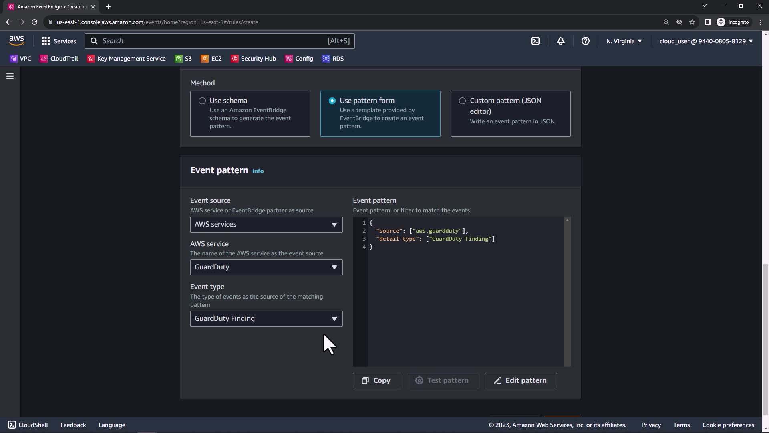Select the Use pattern form option

(x=332, y=101)
